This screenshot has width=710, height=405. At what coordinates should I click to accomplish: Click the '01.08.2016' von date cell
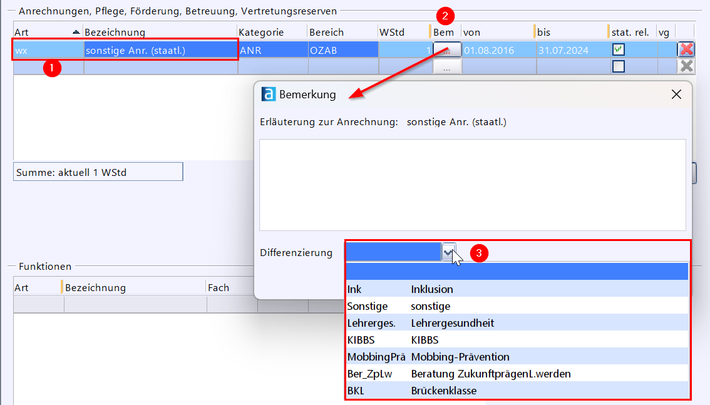(x=499, y=50)
